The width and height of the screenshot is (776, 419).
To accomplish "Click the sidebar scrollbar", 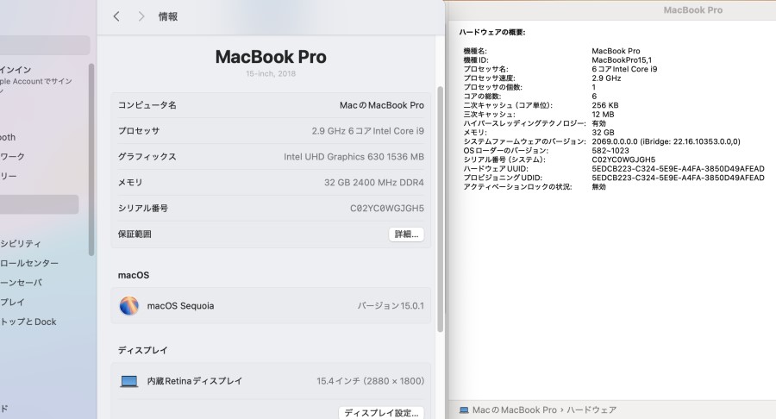I will click(91, 159).
